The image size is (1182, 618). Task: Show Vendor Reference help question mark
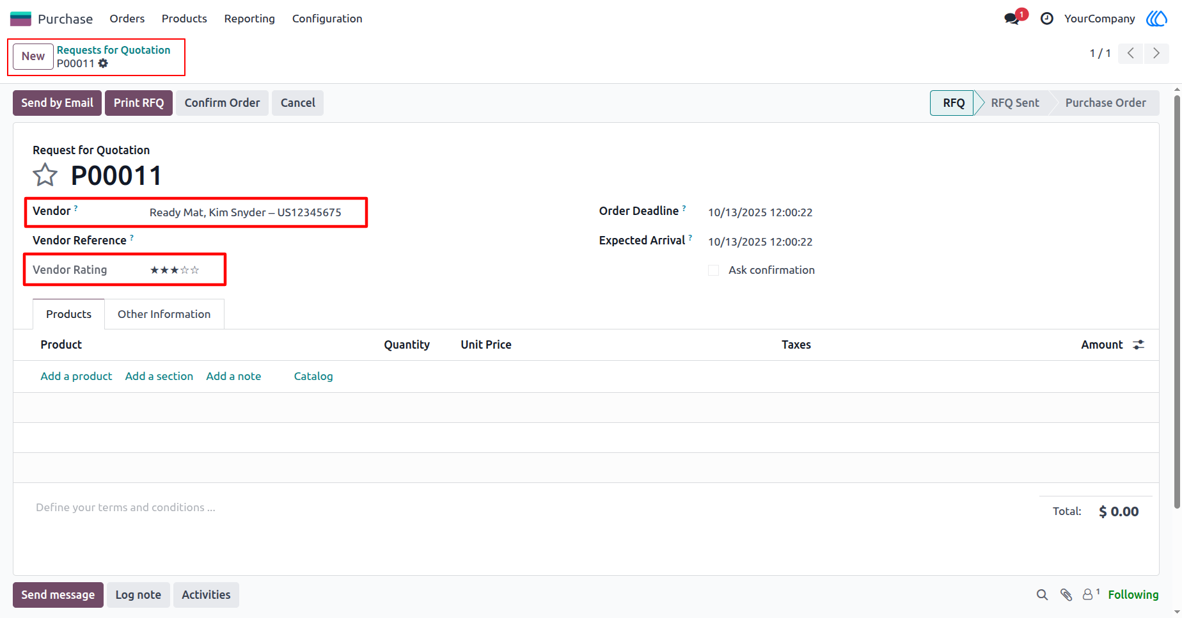click(x=132, y=237)
